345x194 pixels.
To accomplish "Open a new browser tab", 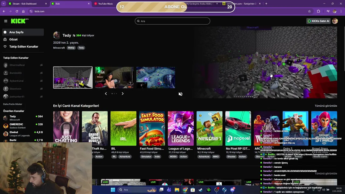I will (x=266, y=4).
